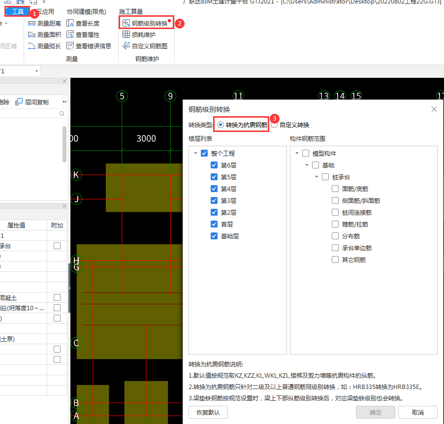The width and height of the screenshot is (444, 424).
Task: Tick 附加 checkbox in 混凝土 row
Action: [57, 297]
